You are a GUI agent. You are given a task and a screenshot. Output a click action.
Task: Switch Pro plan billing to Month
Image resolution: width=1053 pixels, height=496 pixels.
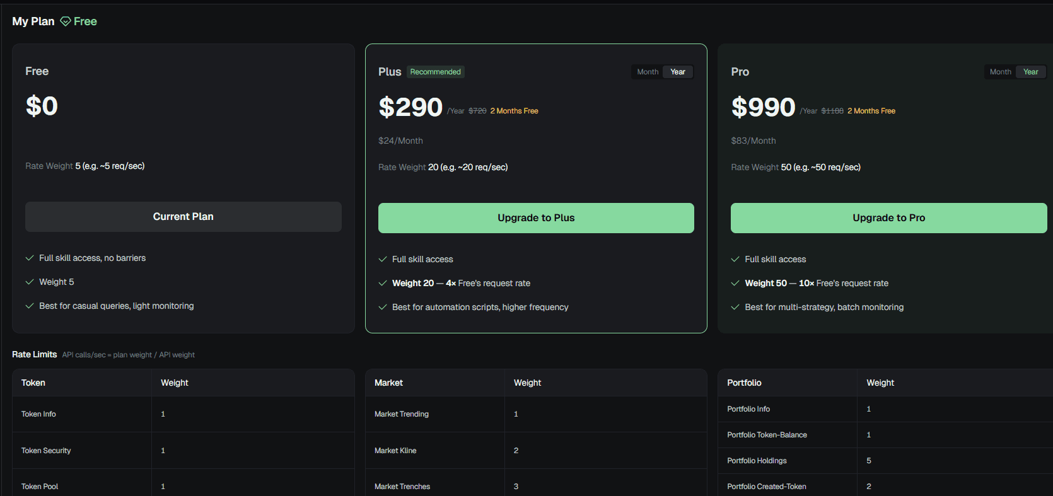pos(1000,72)
